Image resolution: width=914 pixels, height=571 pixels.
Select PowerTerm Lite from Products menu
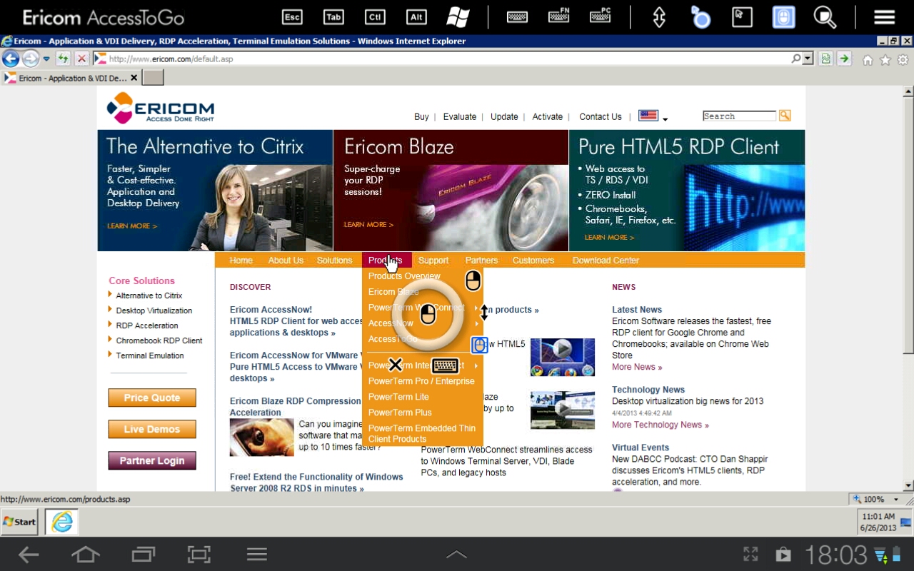(398, 397)
